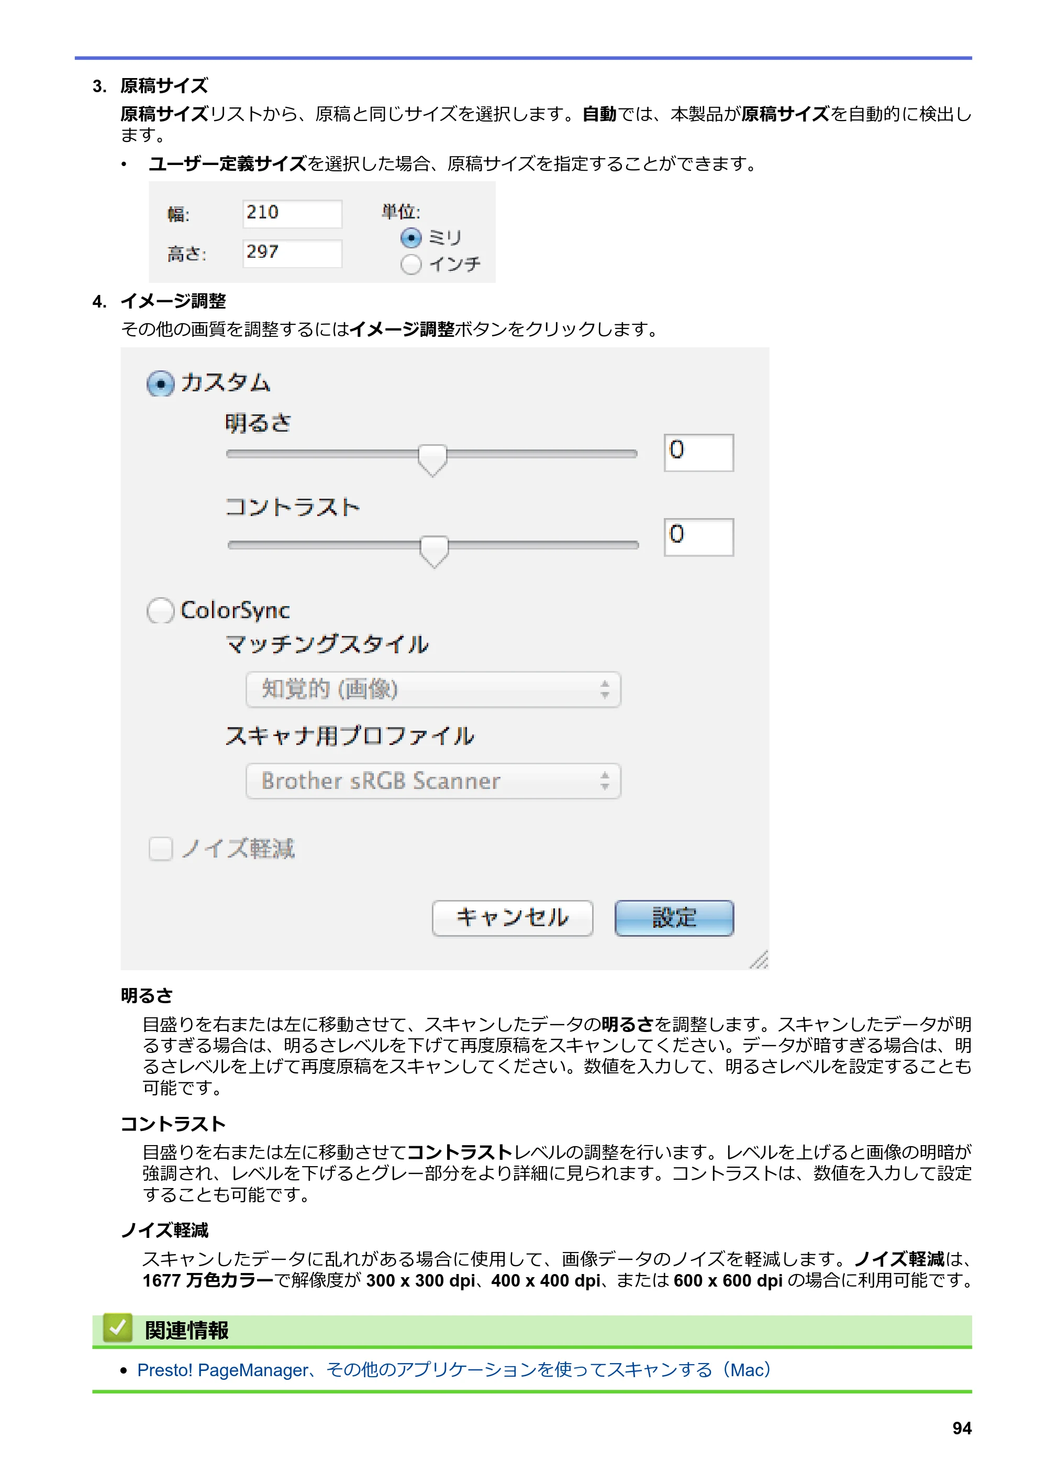Open the Presto! PageManager related link
1047x1482 pixels.
tap(453, 1369)
